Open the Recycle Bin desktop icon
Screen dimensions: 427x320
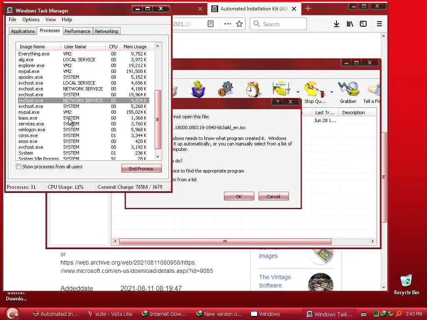pos(406,285)
